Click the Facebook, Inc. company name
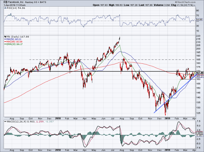 click(16, 2)
